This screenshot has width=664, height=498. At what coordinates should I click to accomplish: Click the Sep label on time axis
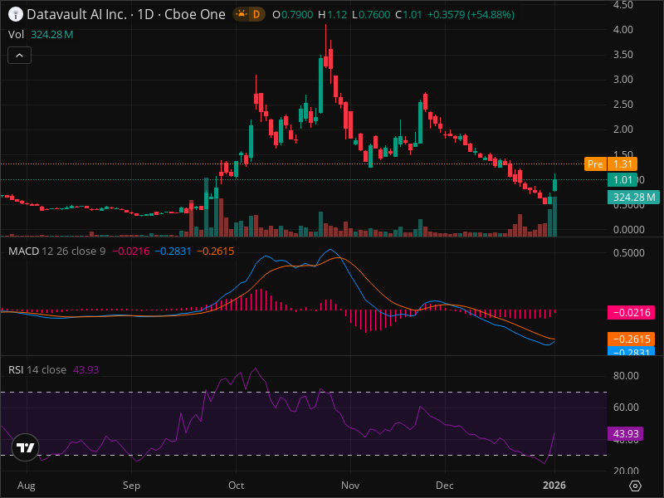[131, 486]
